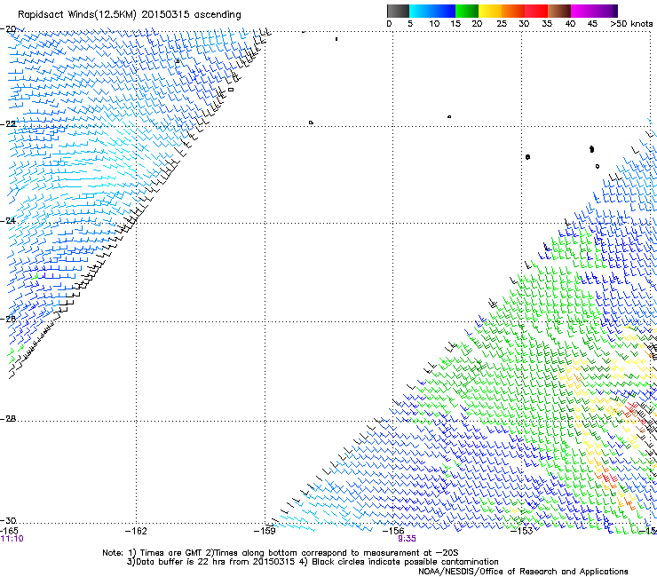The width and height of the screenshot is (657, 577).
Task: Click the '-24' latitude axis label
Action: [8, 220]
